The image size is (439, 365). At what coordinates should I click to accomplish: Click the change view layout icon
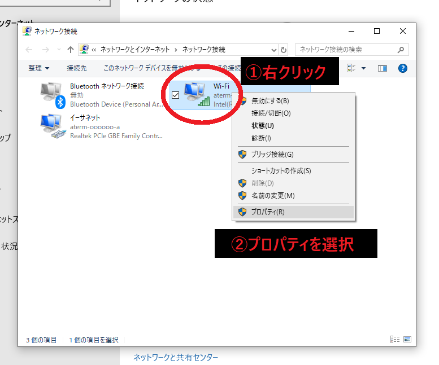click(x=351, y=68)
